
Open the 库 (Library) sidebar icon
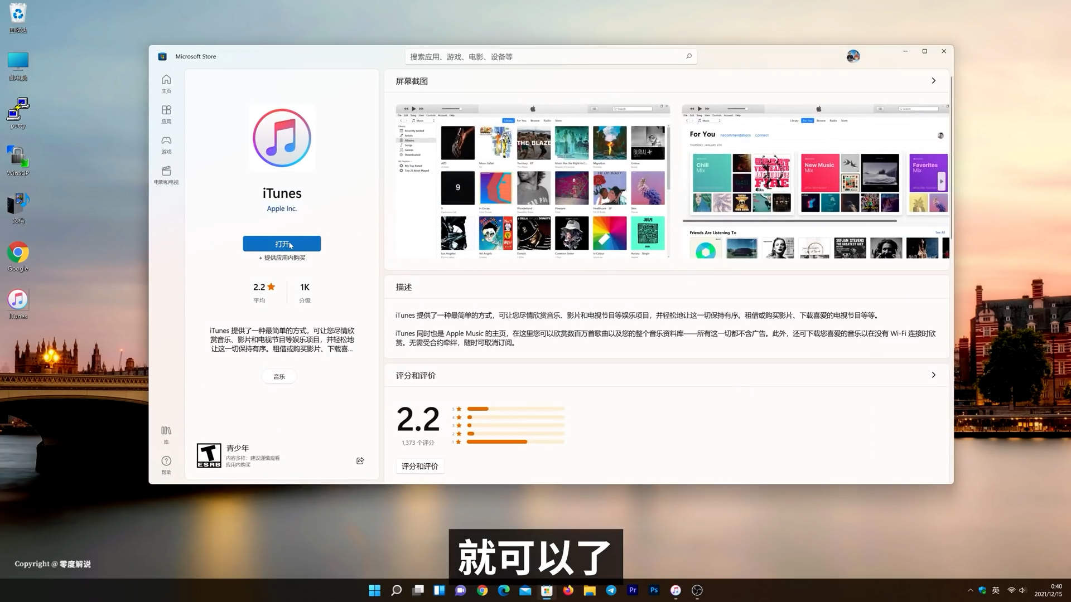click(166, 434)
